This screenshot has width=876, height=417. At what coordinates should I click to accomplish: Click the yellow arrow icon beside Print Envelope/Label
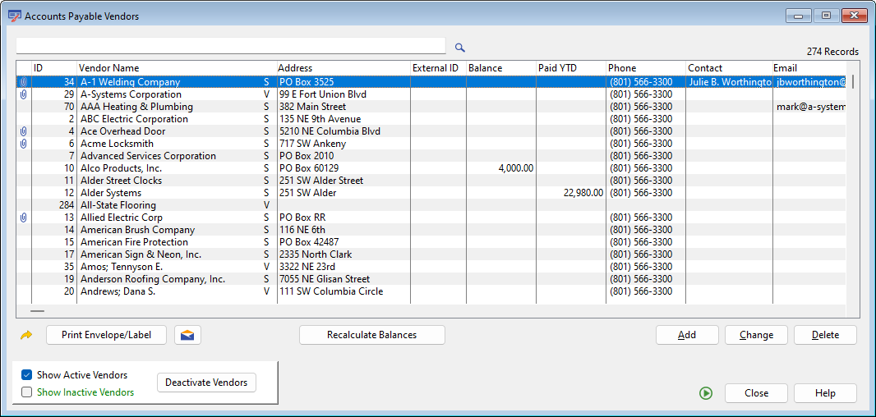click(26, 335)
